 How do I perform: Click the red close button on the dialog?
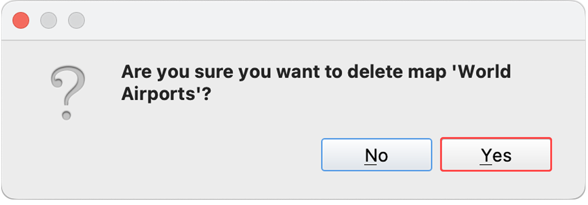pos(20,20)
